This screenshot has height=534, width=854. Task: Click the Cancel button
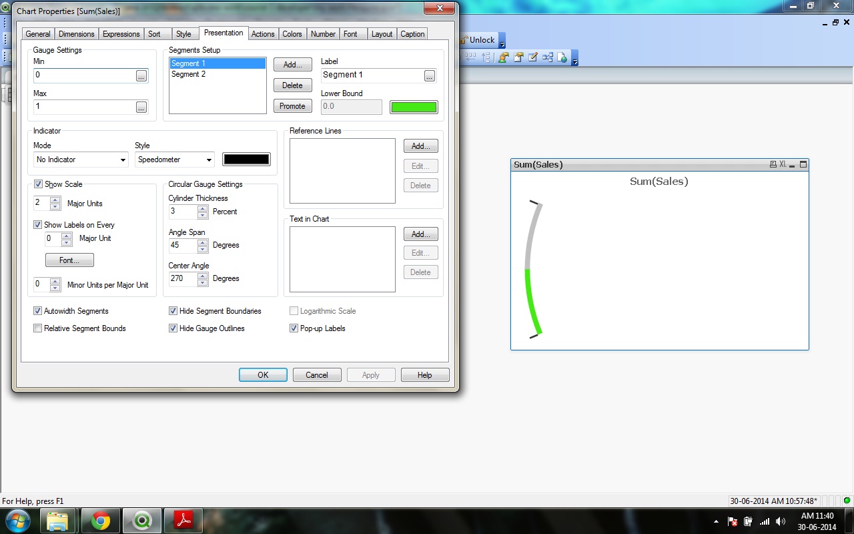point(317,375)
